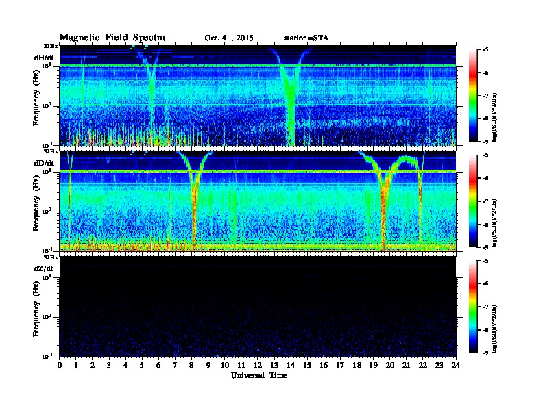Click the log(PSD) units label beside dZ/dt color bar
The width and height of the screenshot is (543, 419).
pyautogui.click(x=494, y=329)
